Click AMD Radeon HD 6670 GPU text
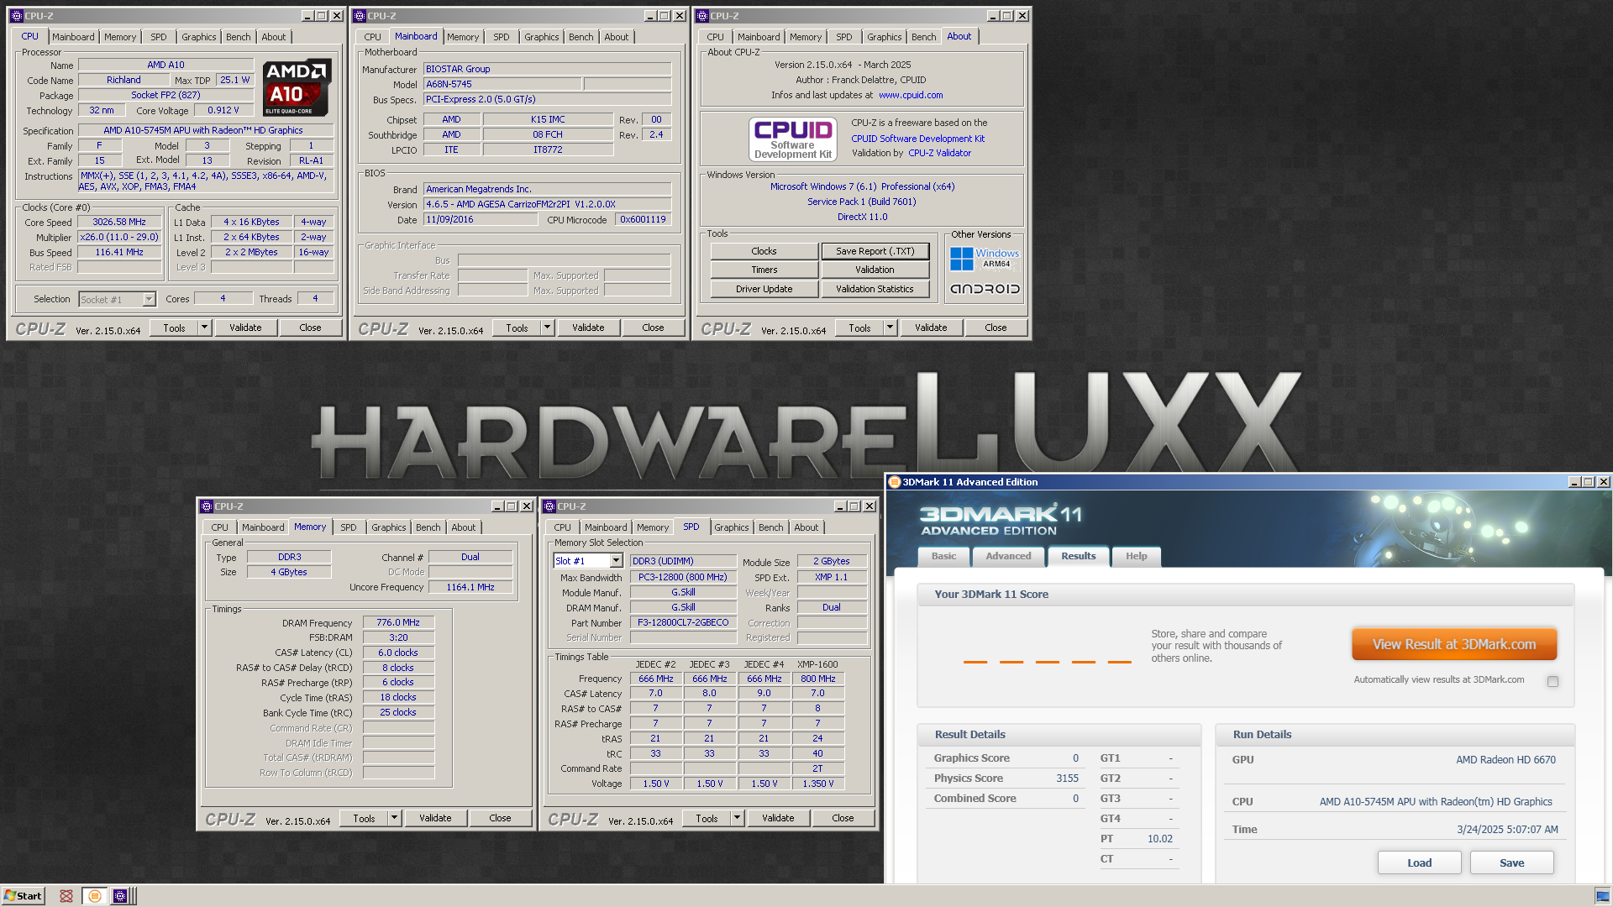 tap(1505, 760)
